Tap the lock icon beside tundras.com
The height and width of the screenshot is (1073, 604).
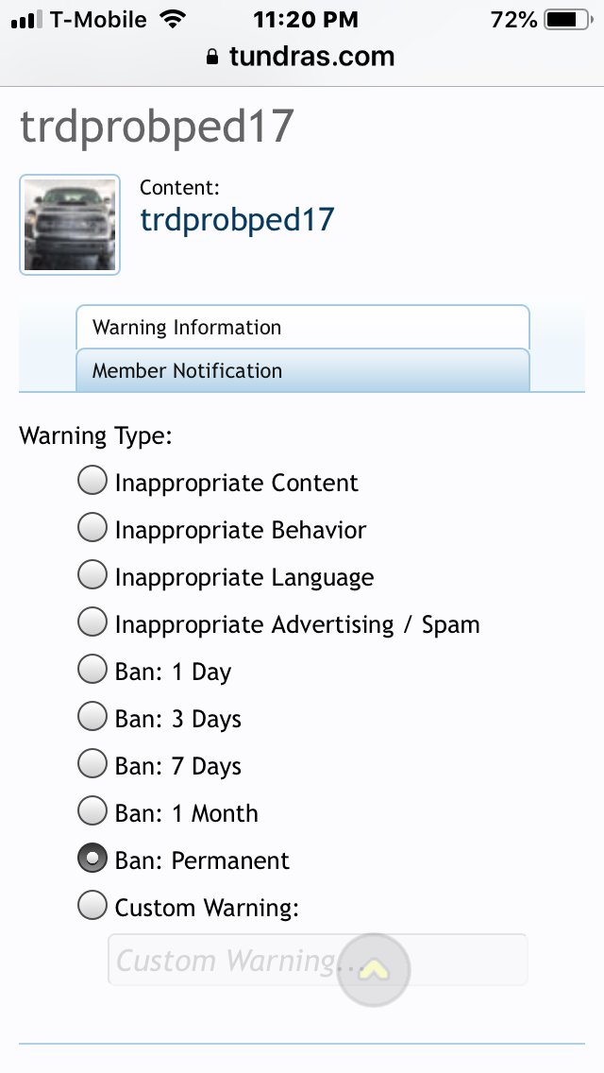[x=212, y=56]
